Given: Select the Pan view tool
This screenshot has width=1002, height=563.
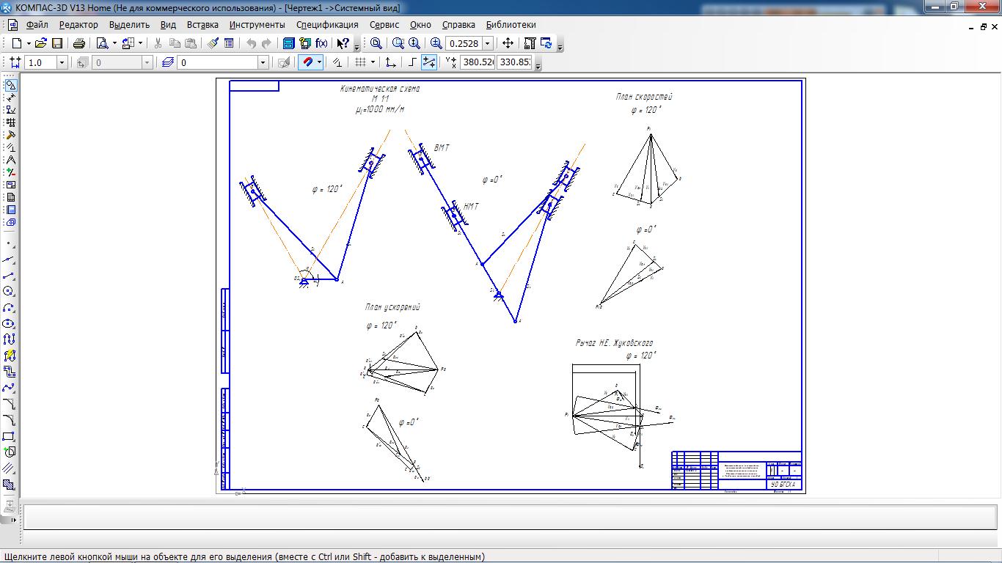Looking at the screenshot, I should [x=508, y=43].
